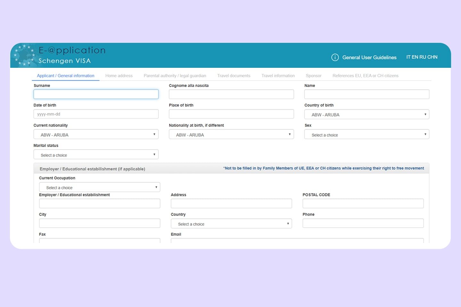The height and width of the screenshot is (307, 461).
Task: Open the employer Country dropdown
Action: 231,224
